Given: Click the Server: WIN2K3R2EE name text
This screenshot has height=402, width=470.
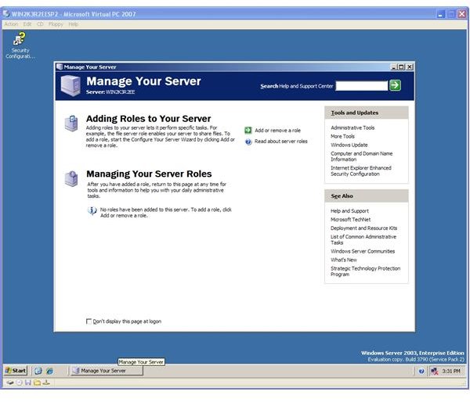Looking at the screenshot, I should point(110,92).
